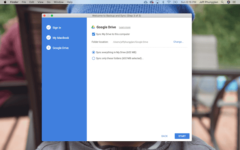Open Spotlight search
The width and height of the screenshot is (240, 150).
[x=222, y=2]
